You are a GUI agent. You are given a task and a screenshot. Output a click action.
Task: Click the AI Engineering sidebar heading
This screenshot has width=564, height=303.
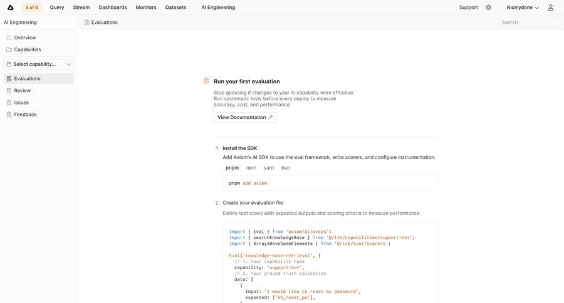(20, 23)
